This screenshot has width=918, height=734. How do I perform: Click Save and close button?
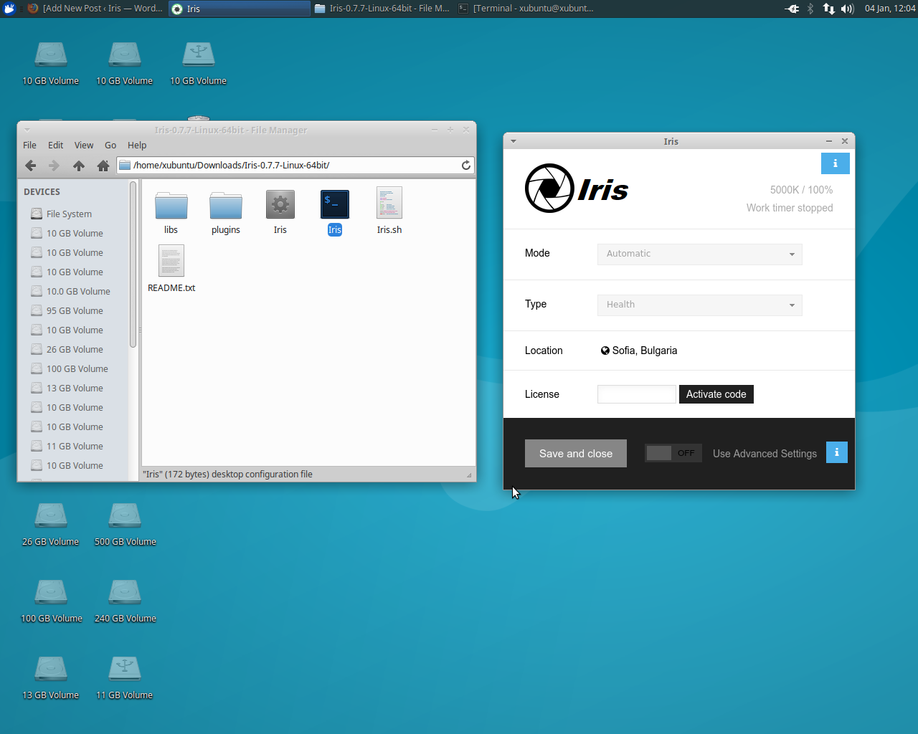click(576, 454)
